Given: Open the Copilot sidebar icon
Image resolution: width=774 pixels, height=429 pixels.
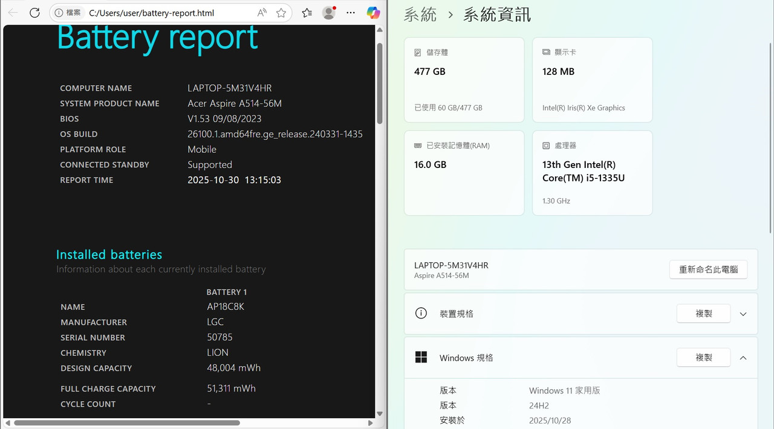Looking at the screenshot, I should [373, 13].
